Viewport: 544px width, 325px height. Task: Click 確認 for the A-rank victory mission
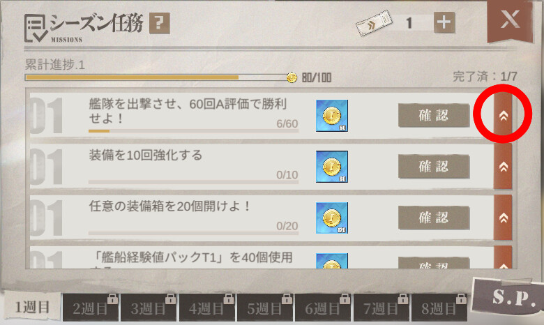pyautogui.click(x=434, y=116)
